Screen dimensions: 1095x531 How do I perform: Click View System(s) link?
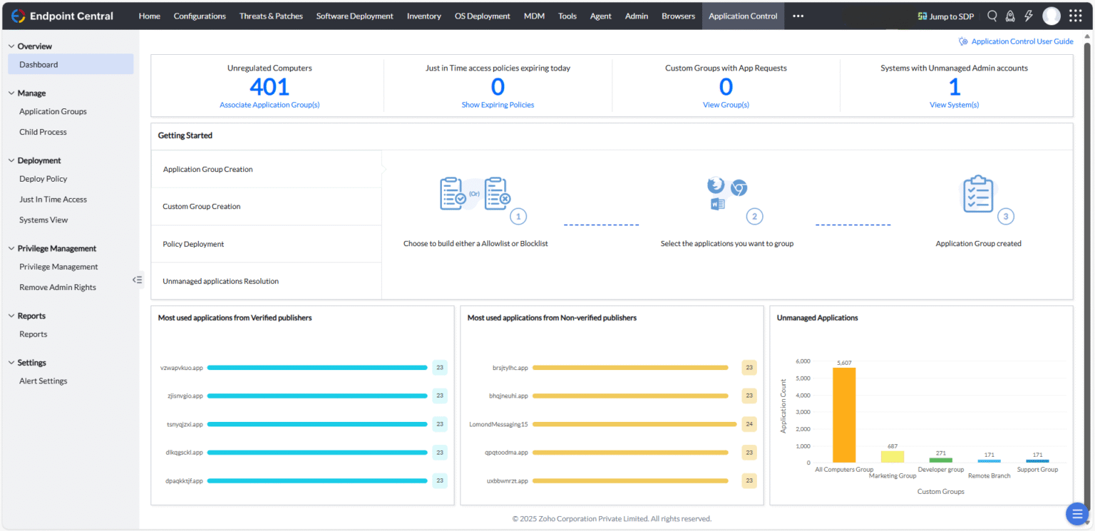coord(954,105)
